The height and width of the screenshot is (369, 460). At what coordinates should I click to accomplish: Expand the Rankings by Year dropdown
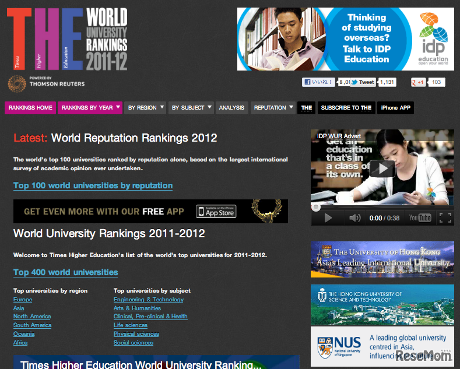coord(90,108)
